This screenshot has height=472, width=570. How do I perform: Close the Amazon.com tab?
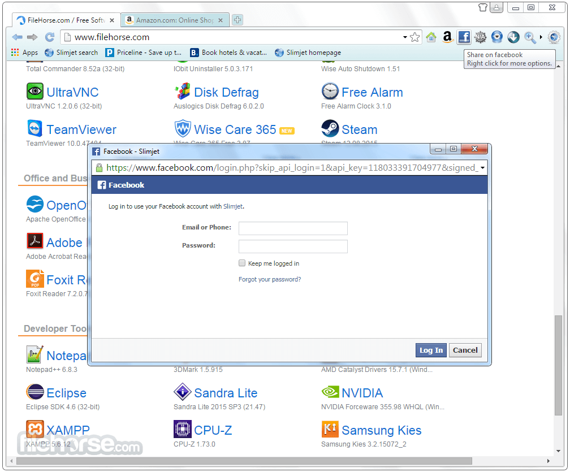221,20
